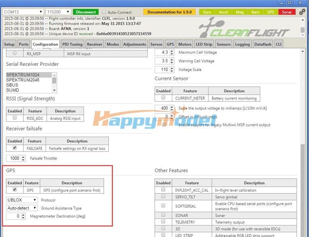Open the CLI tab
The height and width of the screenshot is (237, 309).
pos(279,44)
